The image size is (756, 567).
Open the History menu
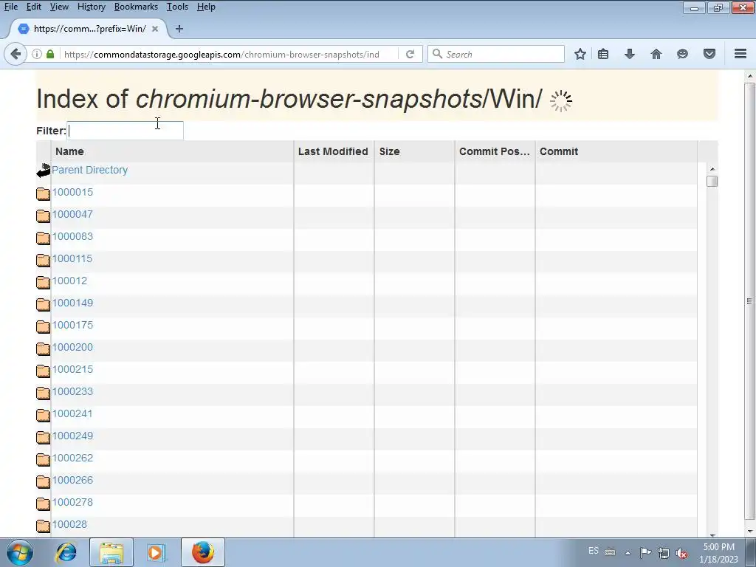click(91, 7)
